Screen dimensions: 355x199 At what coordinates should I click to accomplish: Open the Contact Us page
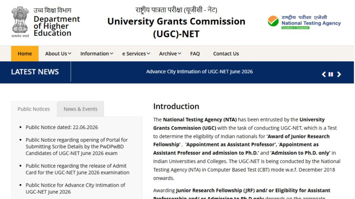click(226, 54)
